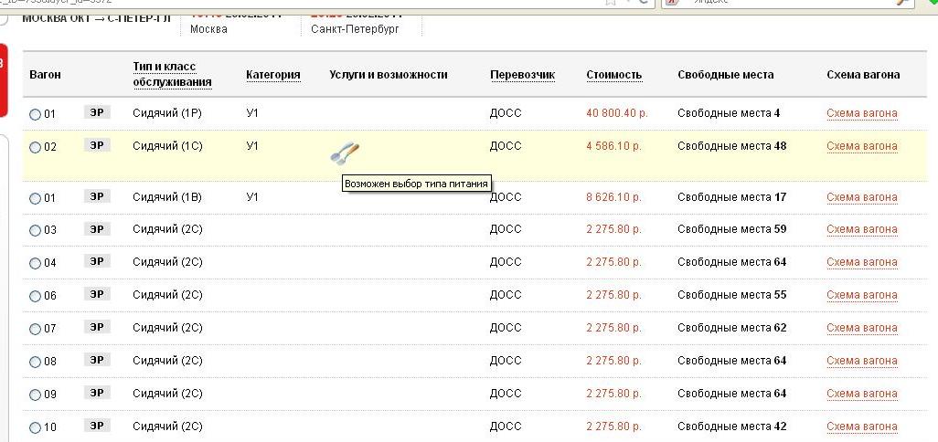Click the Категория column header
Viewport: 938px width, 442px height.
(x=272, y=75)
